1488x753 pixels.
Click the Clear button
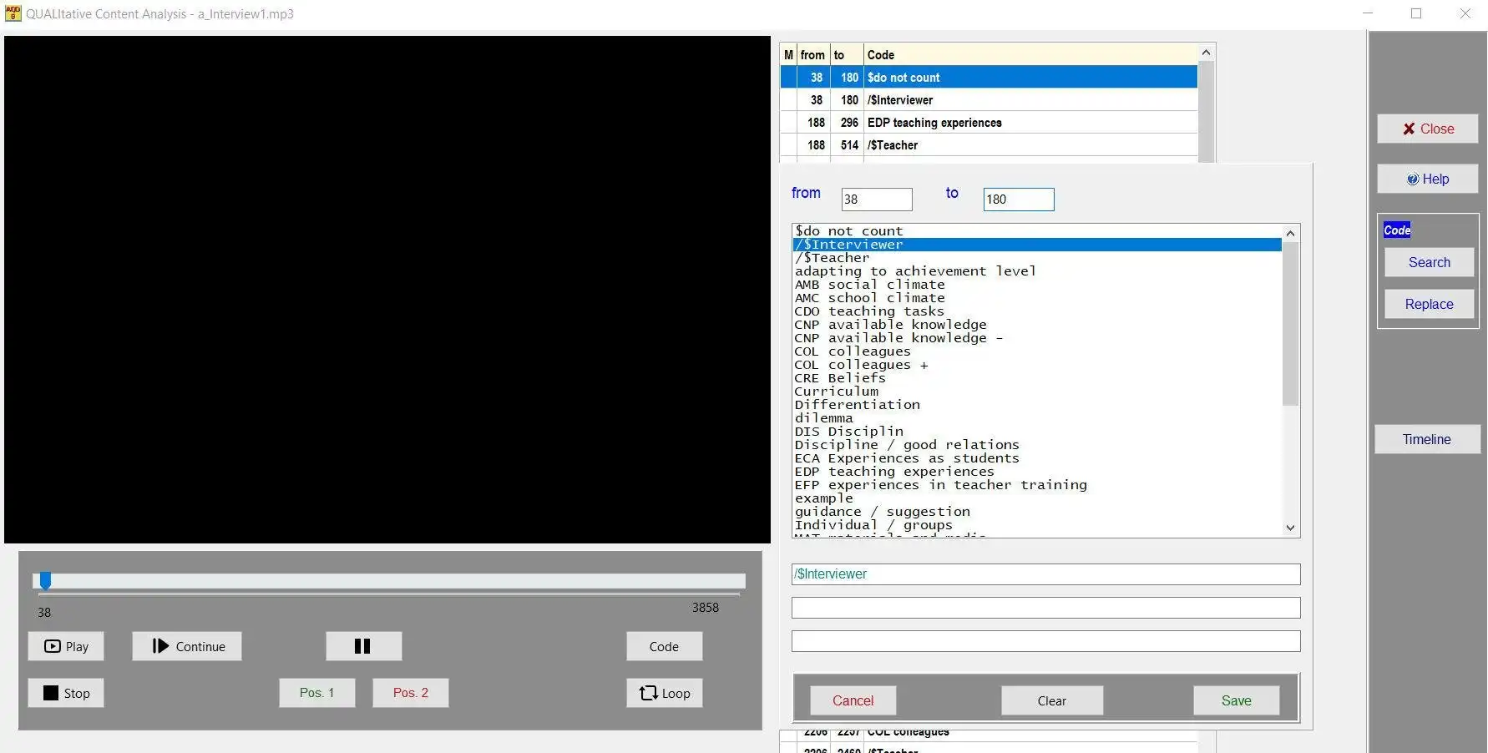point(1052,700)
